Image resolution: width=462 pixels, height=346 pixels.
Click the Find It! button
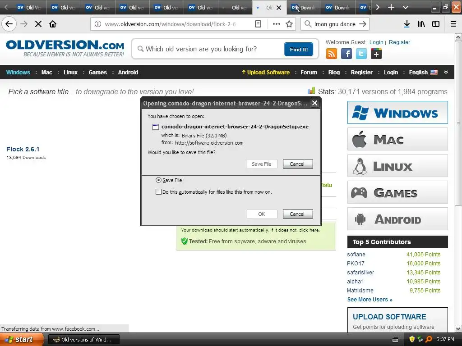click(299, 49)
